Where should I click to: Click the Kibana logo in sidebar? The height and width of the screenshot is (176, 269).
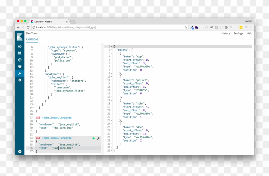point(20,37)
